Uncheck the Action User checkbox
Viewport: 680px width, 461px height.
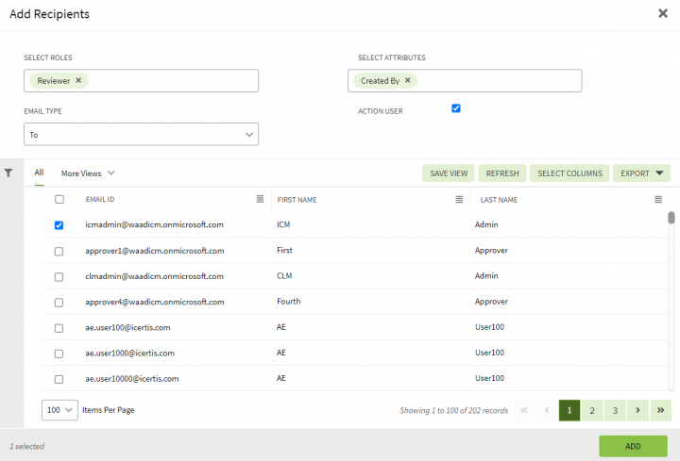(x=456, y=108)
